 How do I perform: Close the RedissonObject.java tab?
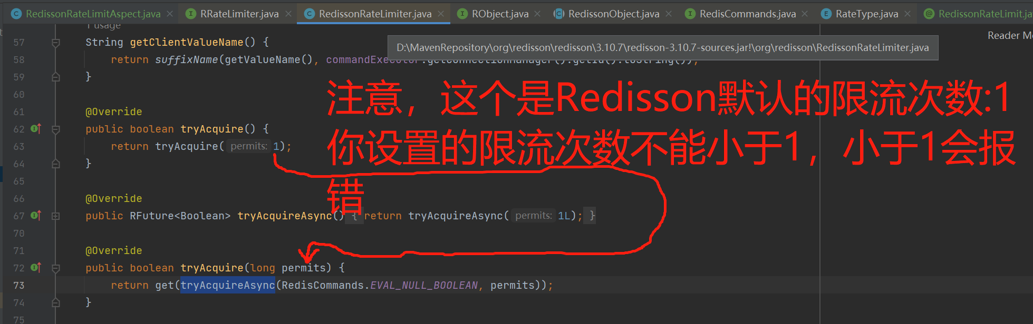pos(669,14)
